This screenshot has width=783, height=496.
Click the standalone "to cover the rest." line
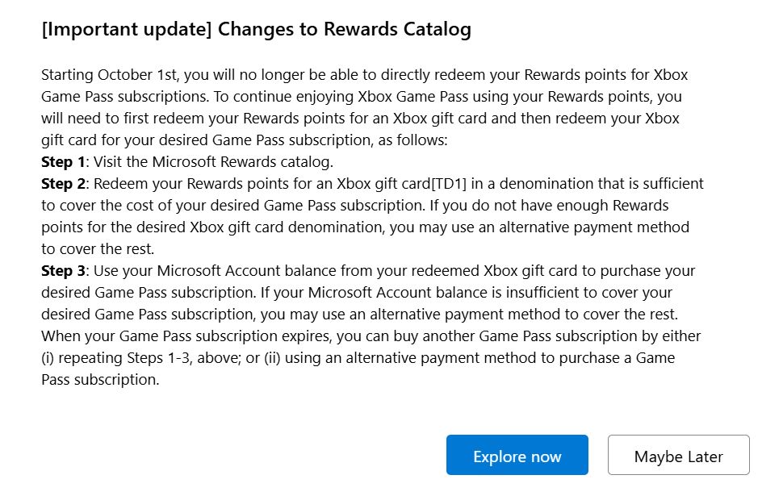(x=97, y=248)
